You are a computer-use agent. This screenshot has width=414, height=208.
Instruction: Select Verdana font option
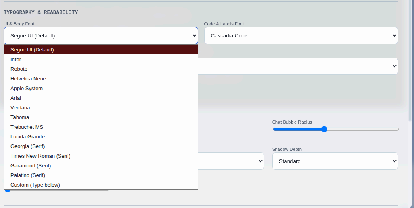101,107
